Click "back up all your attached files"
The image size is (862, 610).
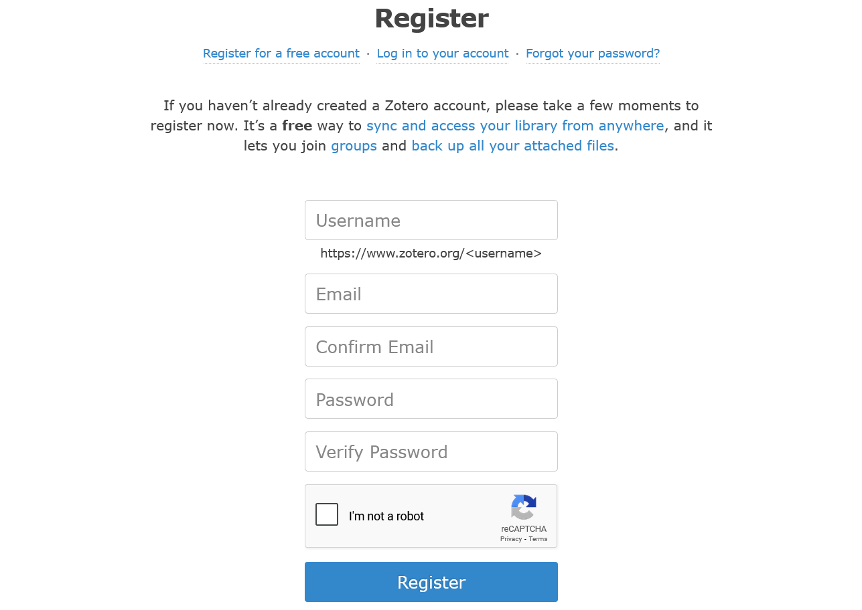(512, 146)
